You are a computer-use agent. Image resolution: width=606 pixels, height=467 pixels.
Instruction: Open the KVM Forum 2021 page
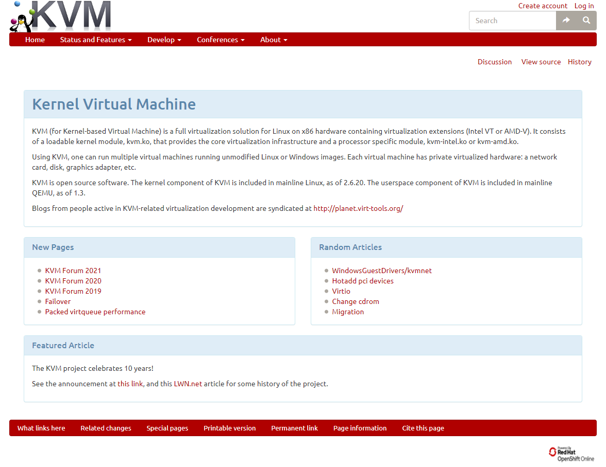point(73,270)
